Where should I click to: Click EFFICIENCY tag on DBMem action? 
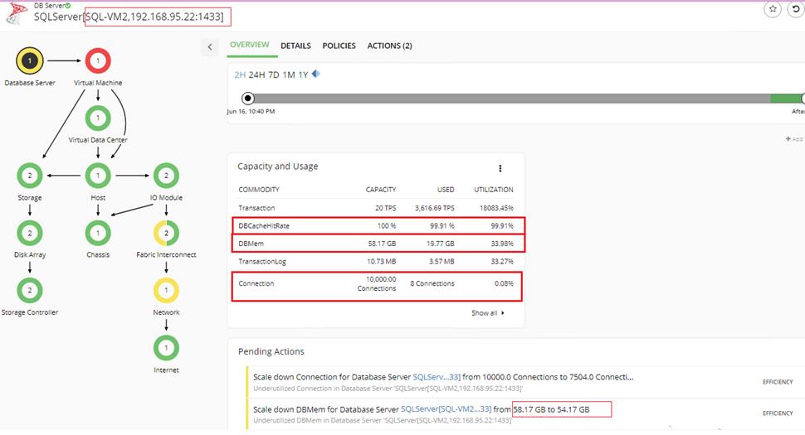778,413
